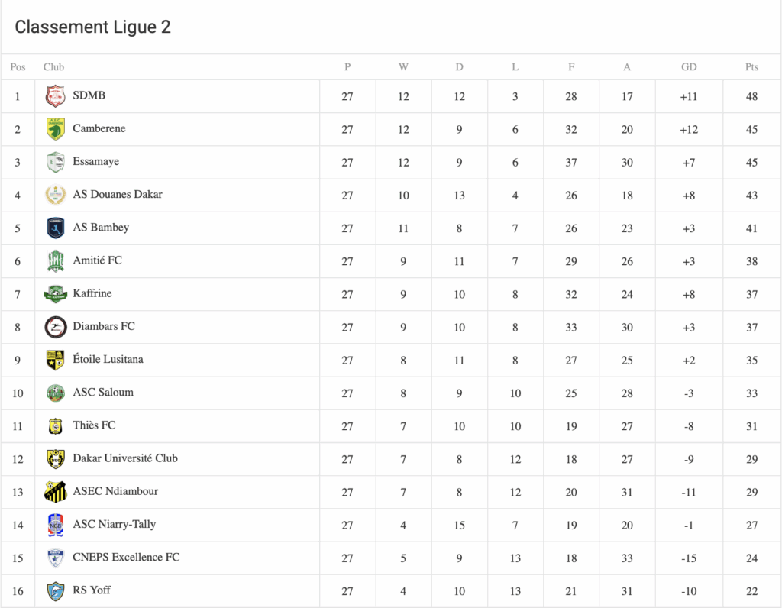The image size is (782, 608).
Task: Click the ASEC Ndiambour striped crest
Action: pos(56,491)
